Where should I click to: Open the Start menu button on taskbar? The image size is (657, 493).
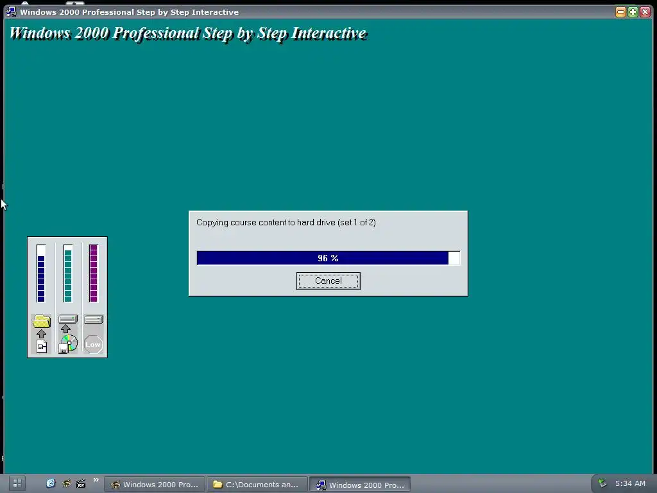click(17, 484)
